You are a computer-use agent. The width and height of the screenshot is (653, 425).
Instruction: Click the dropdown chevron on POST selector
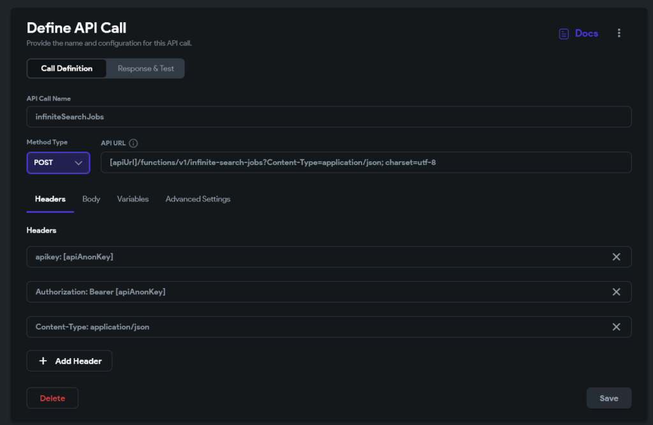80,162
